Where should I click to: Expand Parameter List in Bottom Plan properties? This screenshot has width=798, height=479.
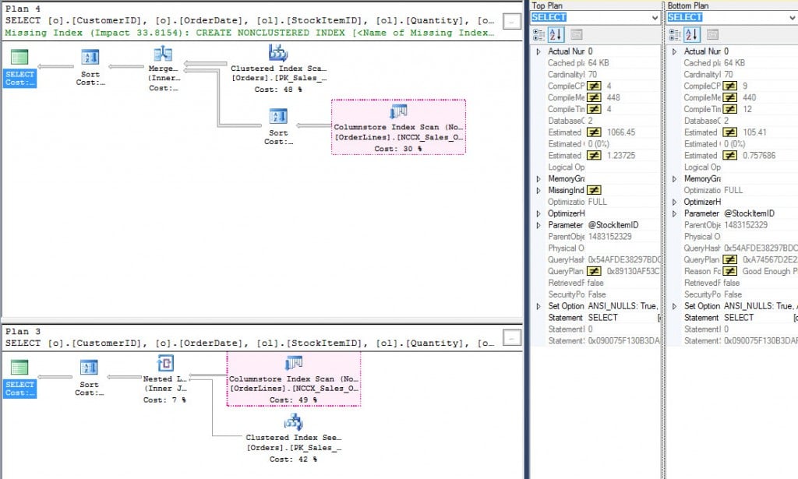pyautogui.click(x=674, y=213)
